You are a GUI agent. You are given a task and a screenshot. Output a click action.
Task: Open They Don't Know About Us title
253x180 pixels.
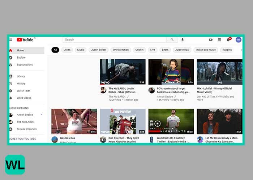click(124, 140)
